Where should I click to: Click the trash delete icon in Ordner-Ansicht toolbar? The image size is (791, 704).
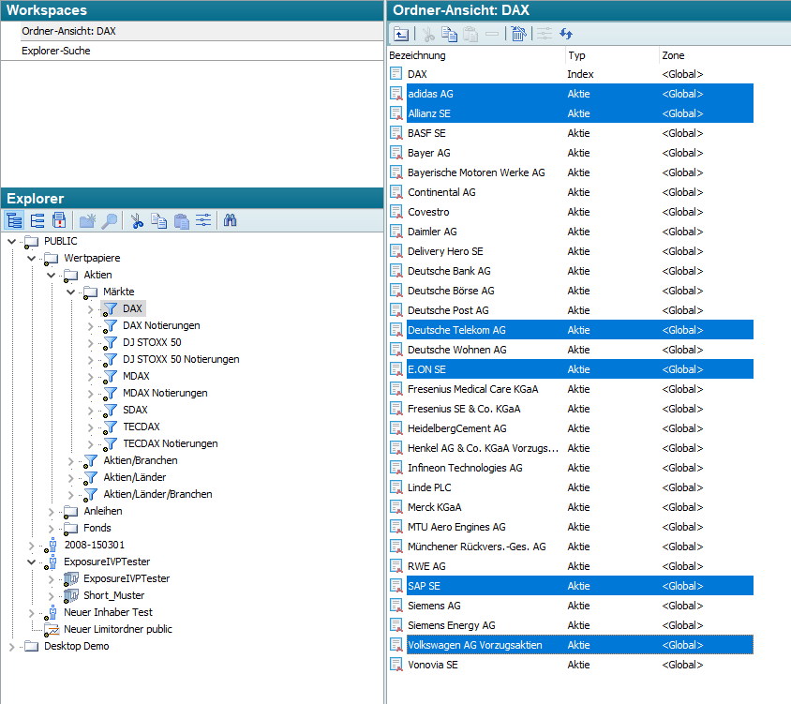[519, 34]
